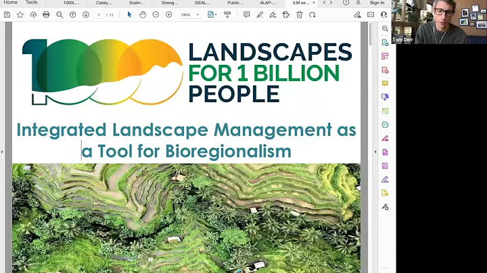Share a link to the file

coord(358,15)
